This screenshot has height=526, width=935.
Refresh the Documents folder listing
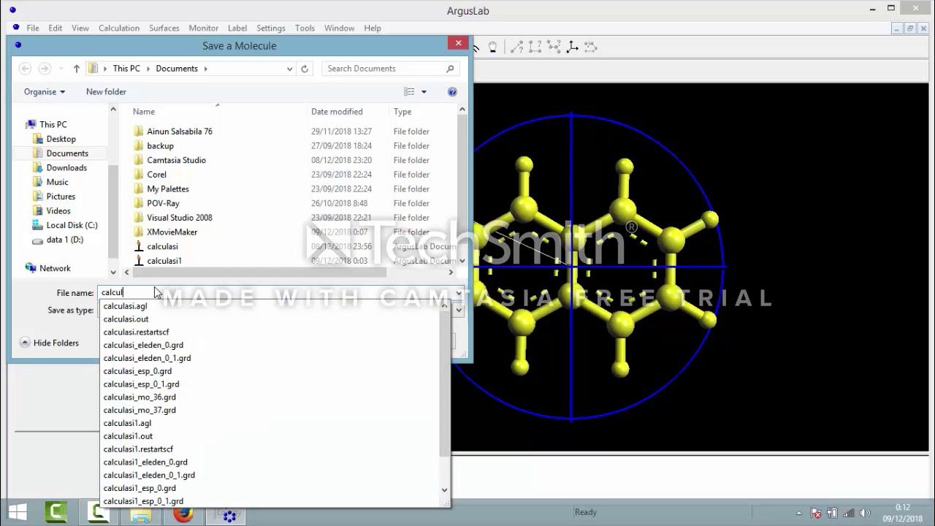point(305,69)
